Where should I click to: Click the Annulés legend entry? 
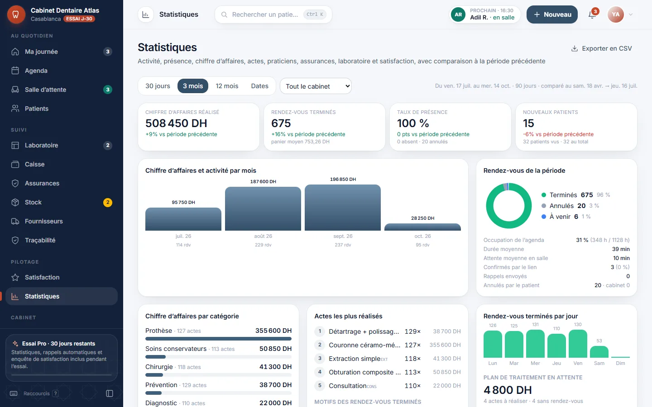570,206
